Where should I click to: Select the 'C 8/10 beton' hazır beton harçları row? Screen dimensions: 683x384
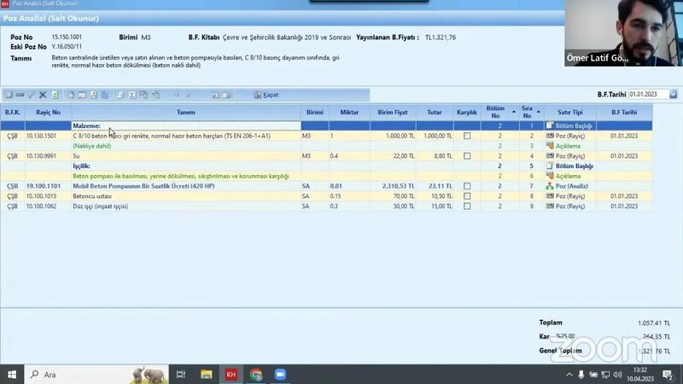click(x=326, y=136)
